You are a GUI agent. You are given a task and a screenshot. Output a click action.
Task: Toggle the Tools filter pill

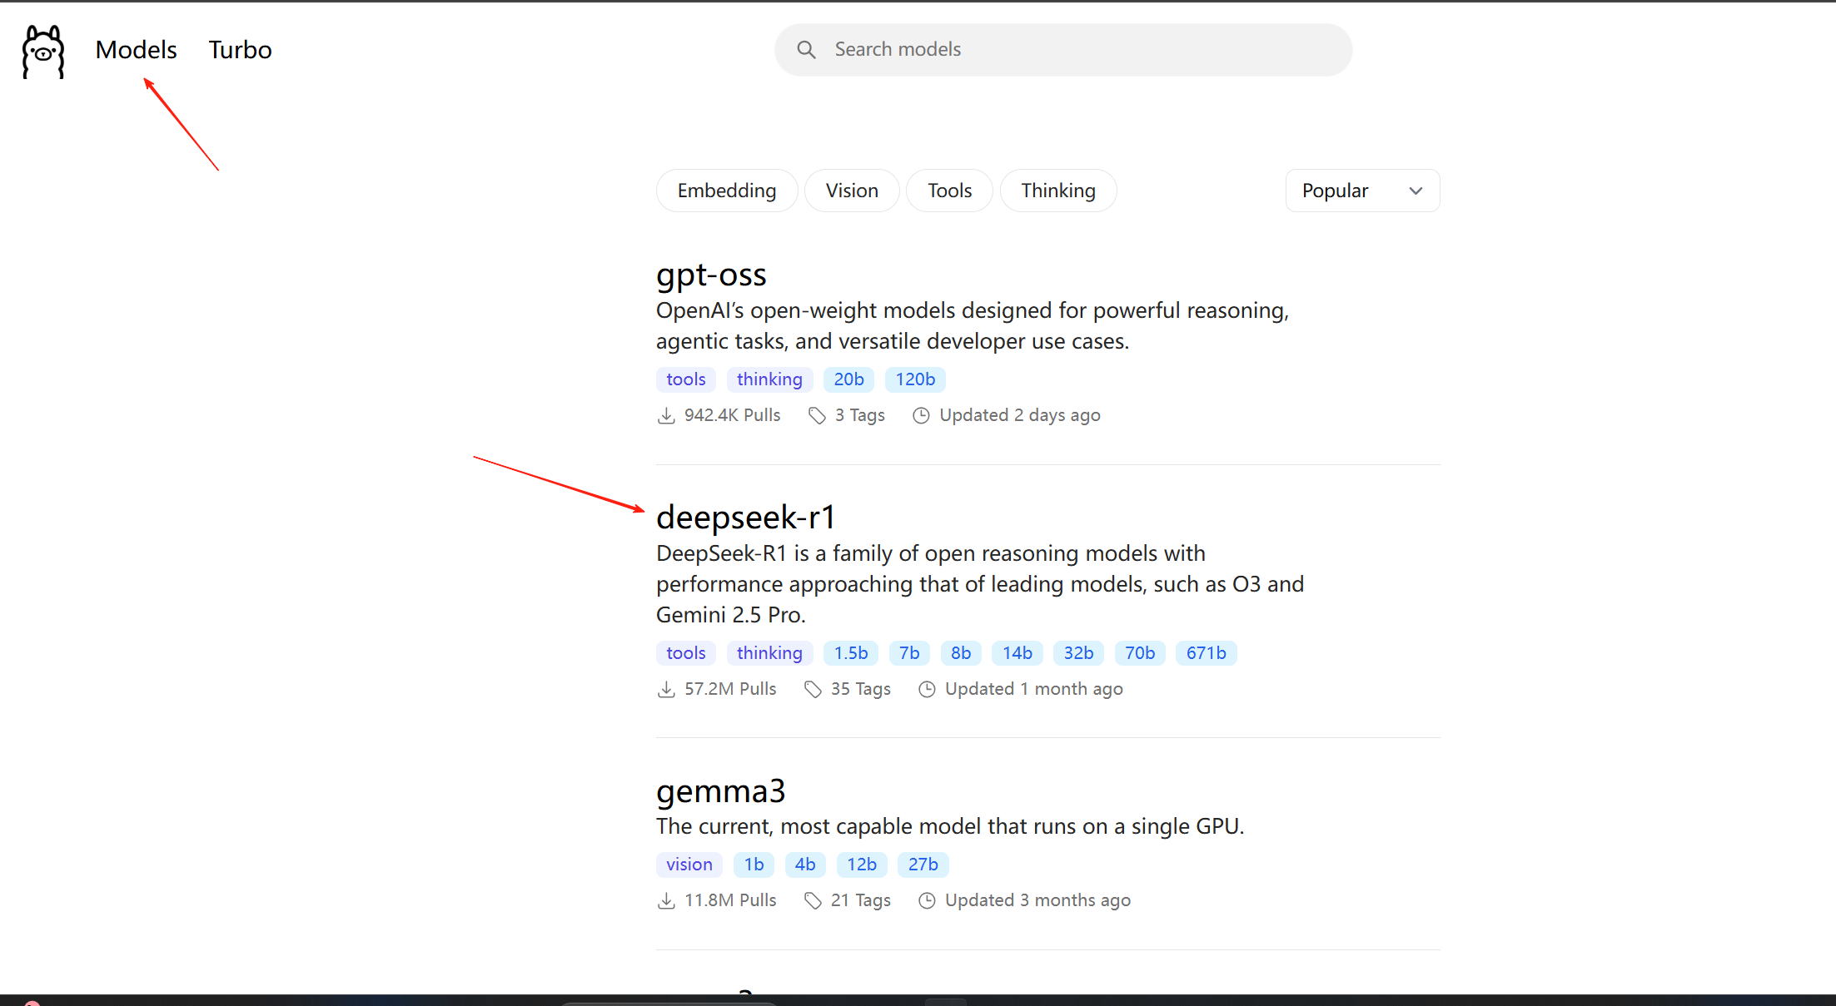pyautogui.click(x=949, y=191)
